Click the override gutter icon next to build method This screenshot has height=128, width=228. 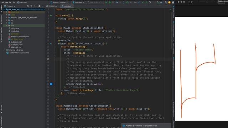pyautogui.click(x=51, y=43)
